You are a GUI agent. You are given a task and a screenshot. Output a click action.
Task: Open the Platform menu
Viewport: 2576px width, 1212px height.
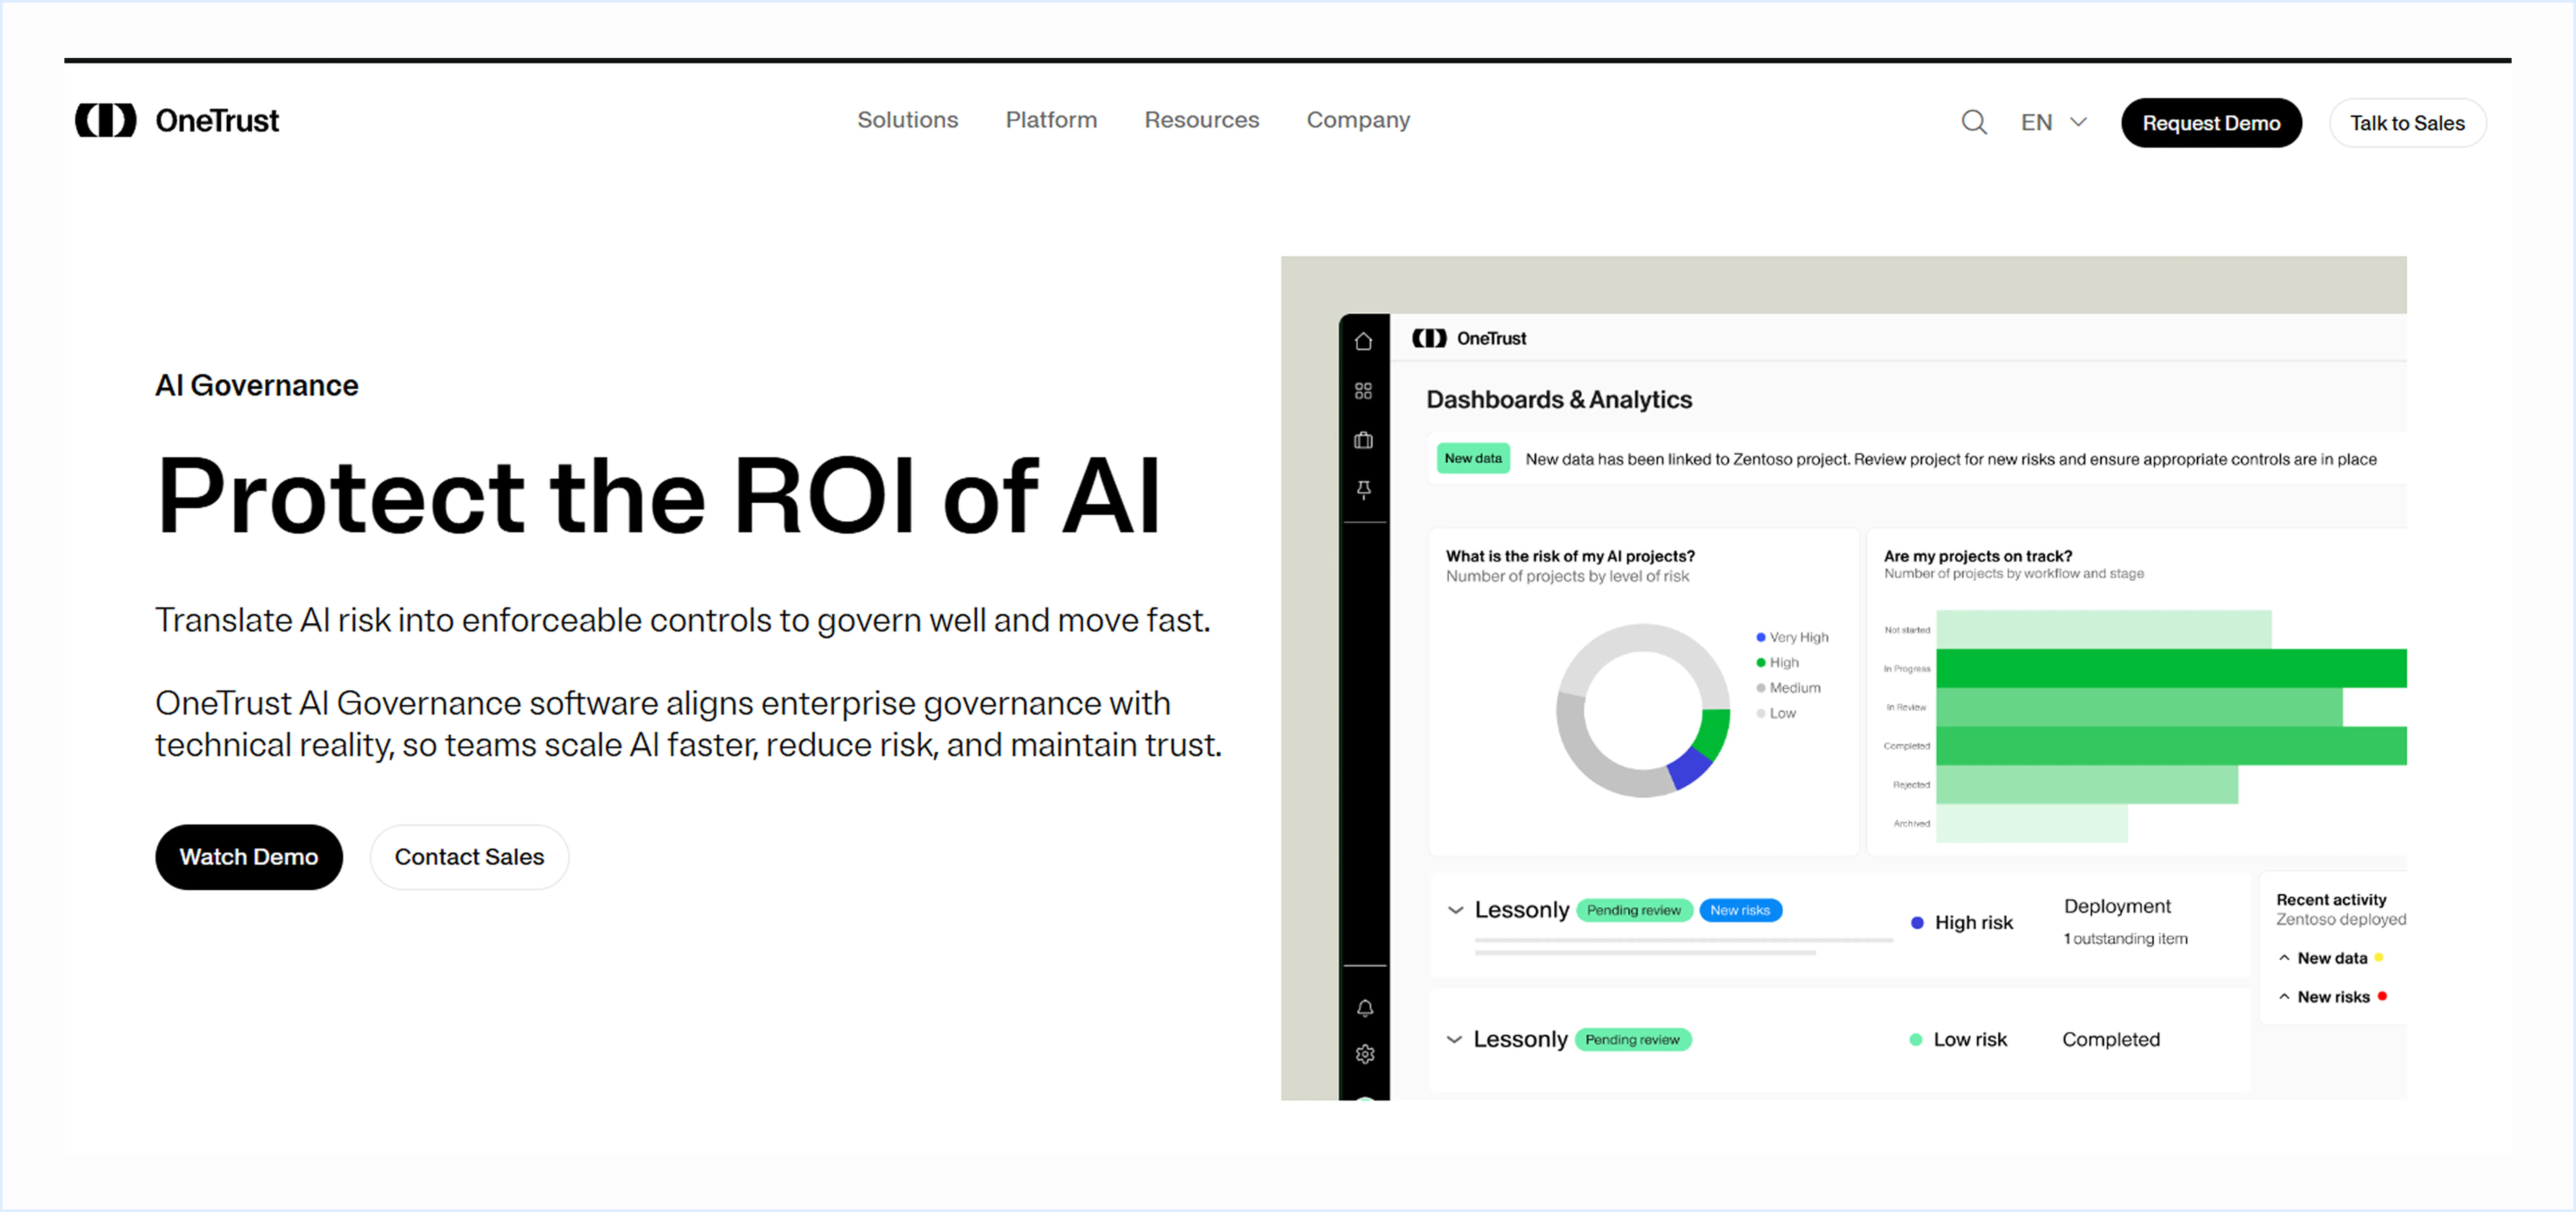(x=1051, y=120)
